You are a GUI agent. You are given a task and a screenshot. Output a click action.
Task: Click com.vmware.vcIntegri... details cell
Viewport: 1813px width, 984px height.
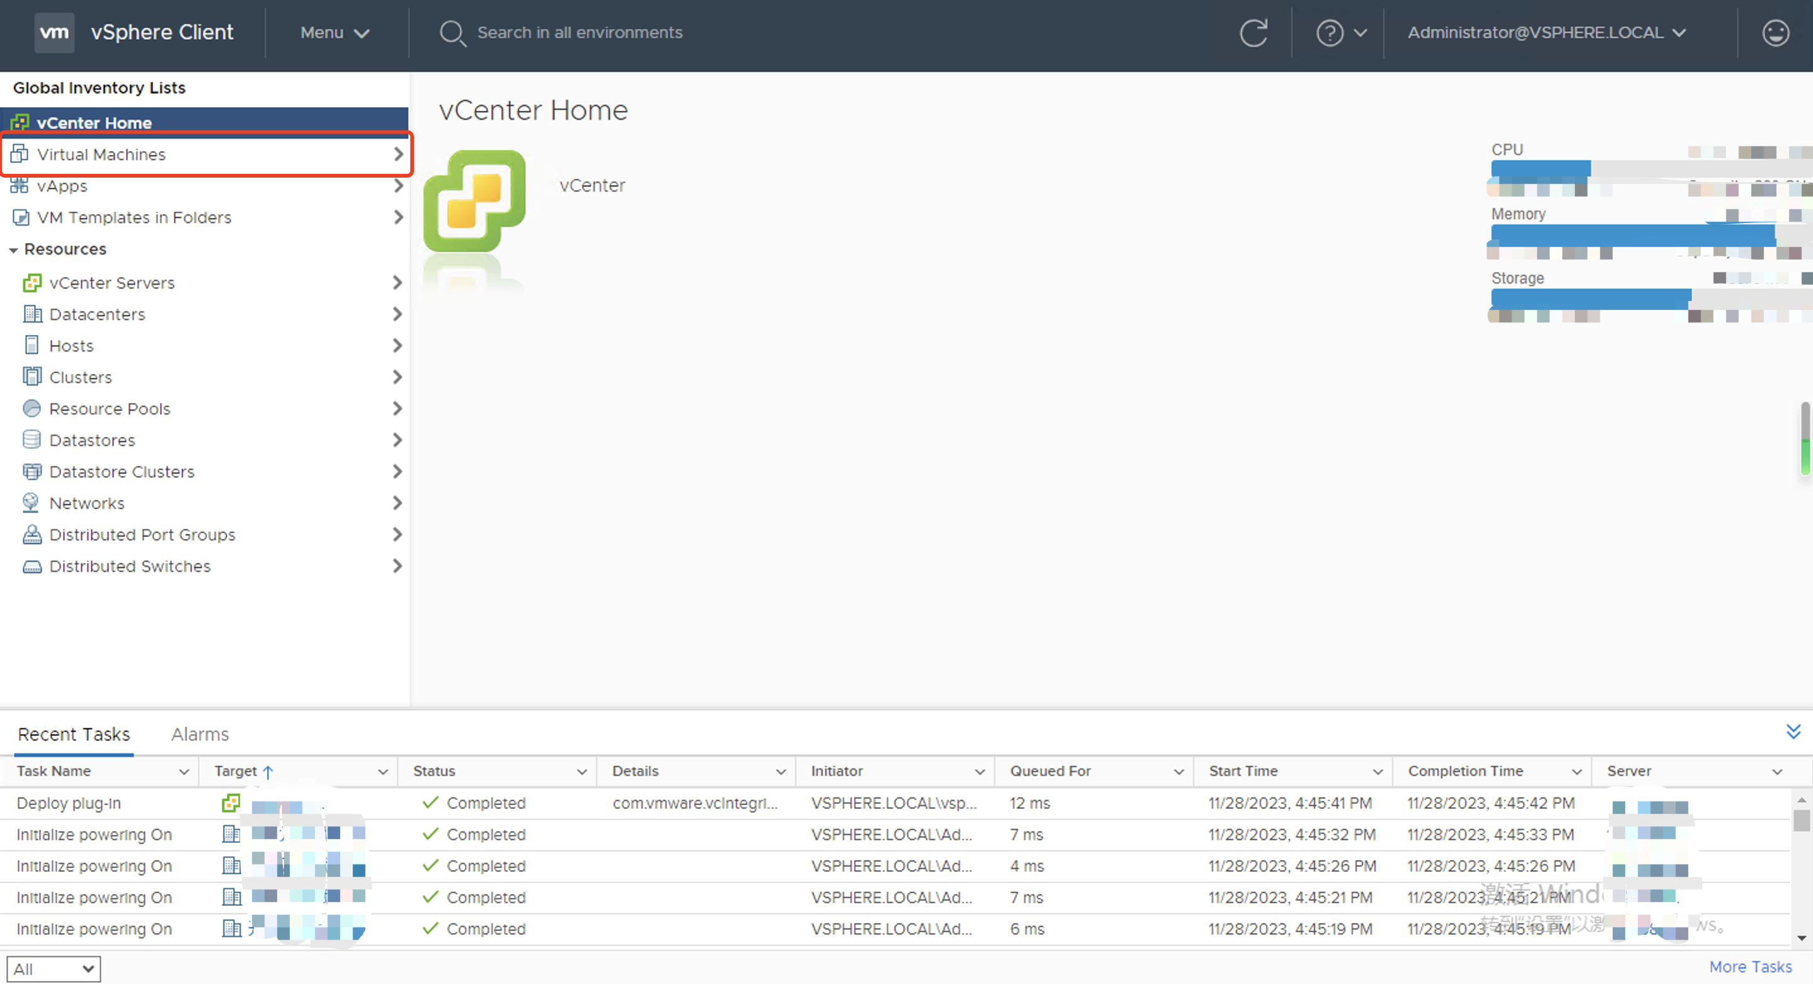click(x=695, y=803)
